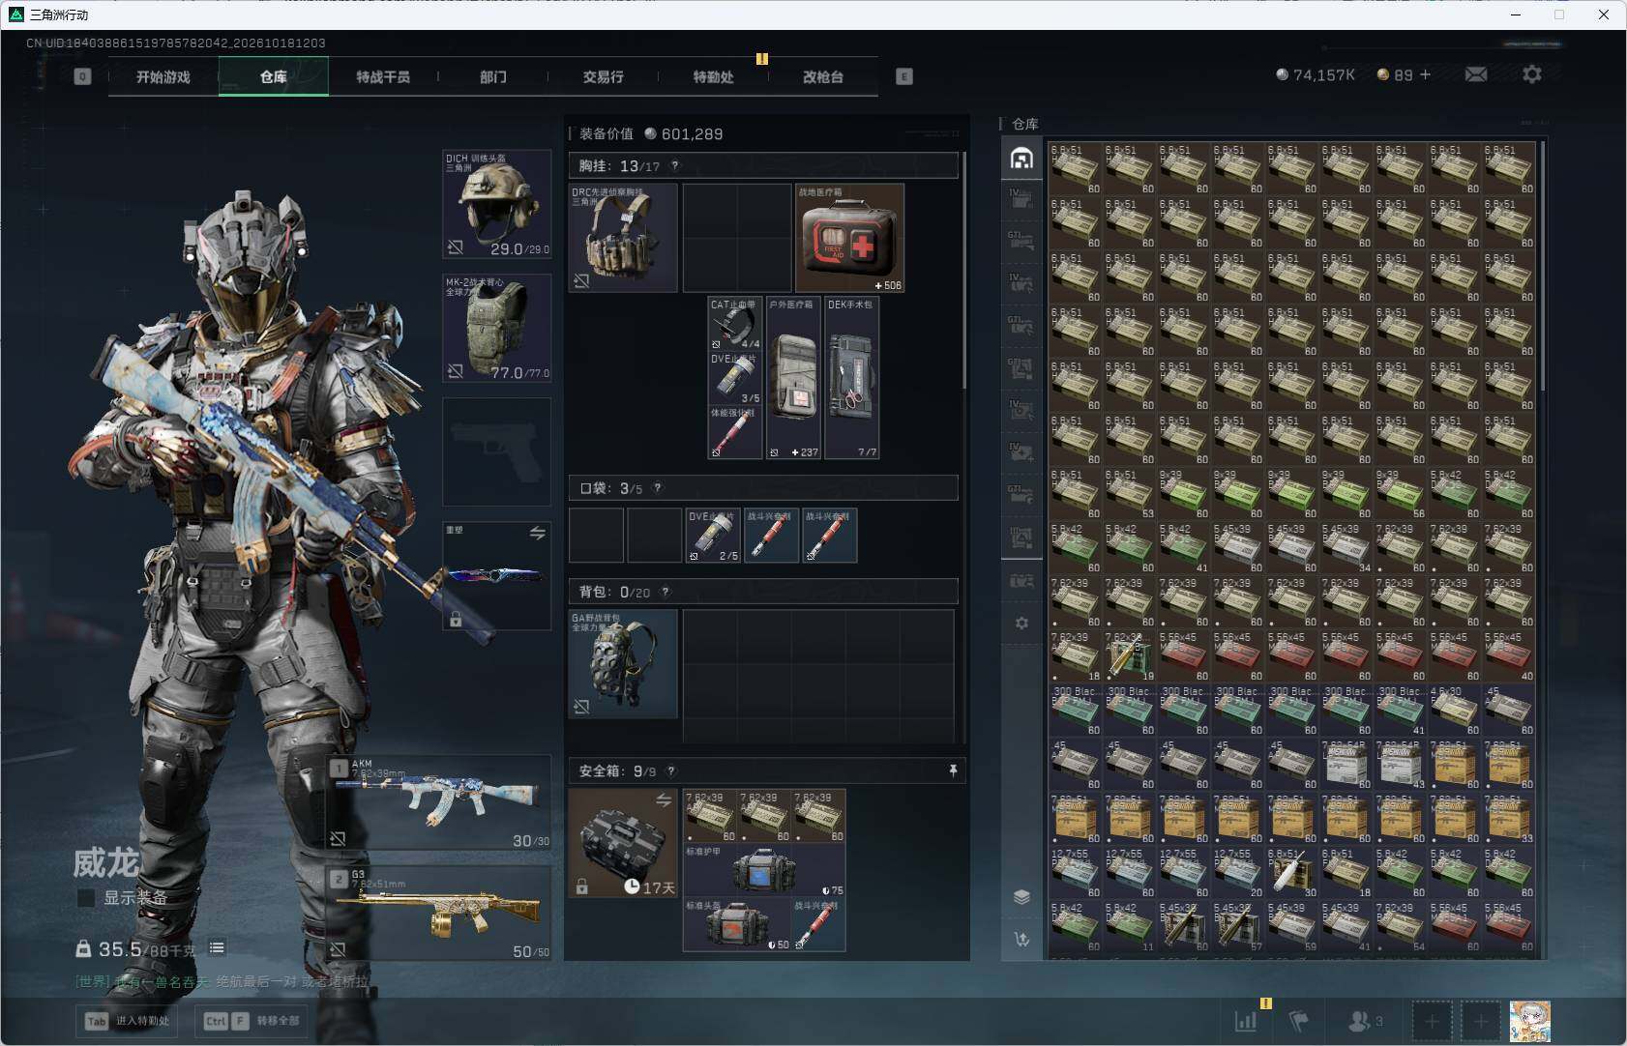Open the 部门 tab

click(x=493, y=76)
